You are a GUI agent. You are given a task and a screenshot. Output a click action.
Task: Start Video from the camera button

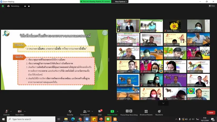(x=19, y=111)
